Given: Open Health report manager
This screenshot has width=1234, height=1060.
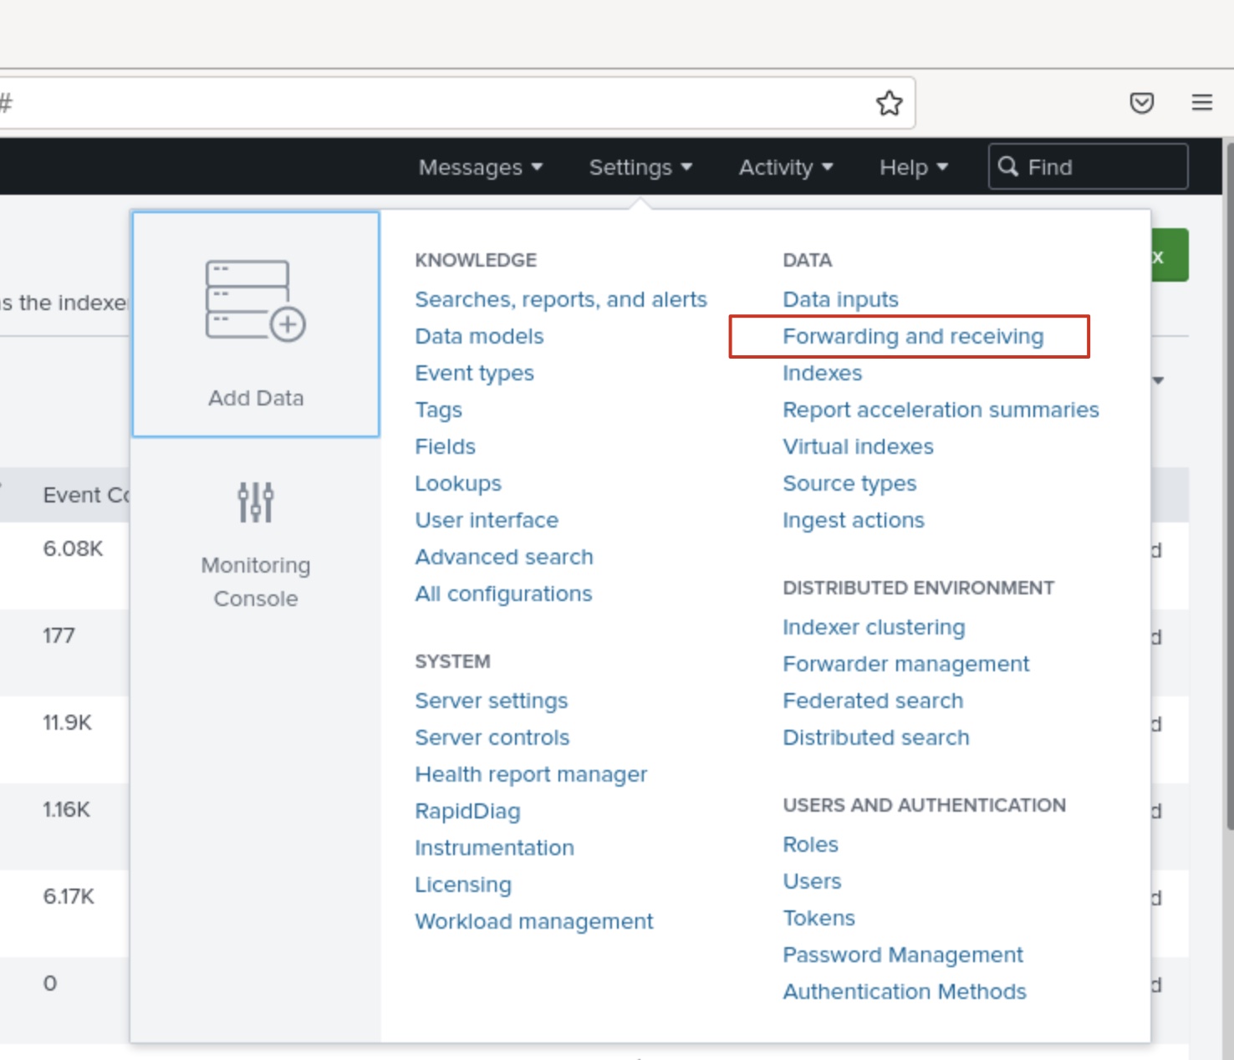Looking at the screenshot, I should (531, 774).
